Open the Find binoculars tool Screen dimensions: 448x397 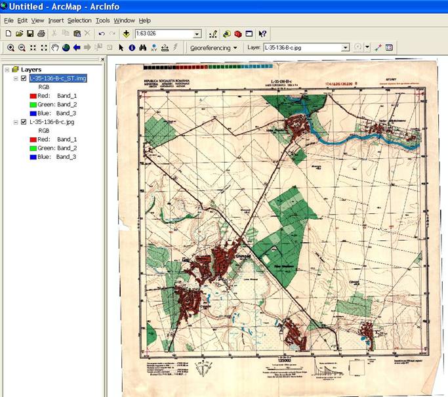tap(143, 48)
